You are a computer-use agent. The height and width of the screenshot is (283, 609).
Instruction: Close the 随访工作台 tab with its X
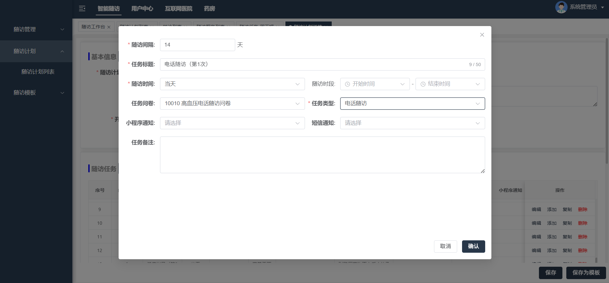coord(109,27)
